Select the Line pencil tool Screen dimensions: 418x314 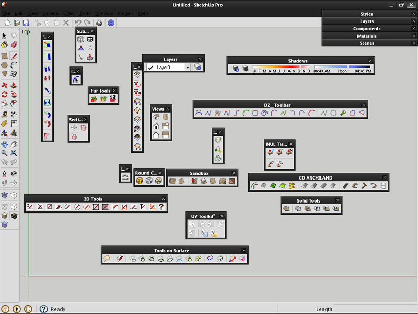14,56
